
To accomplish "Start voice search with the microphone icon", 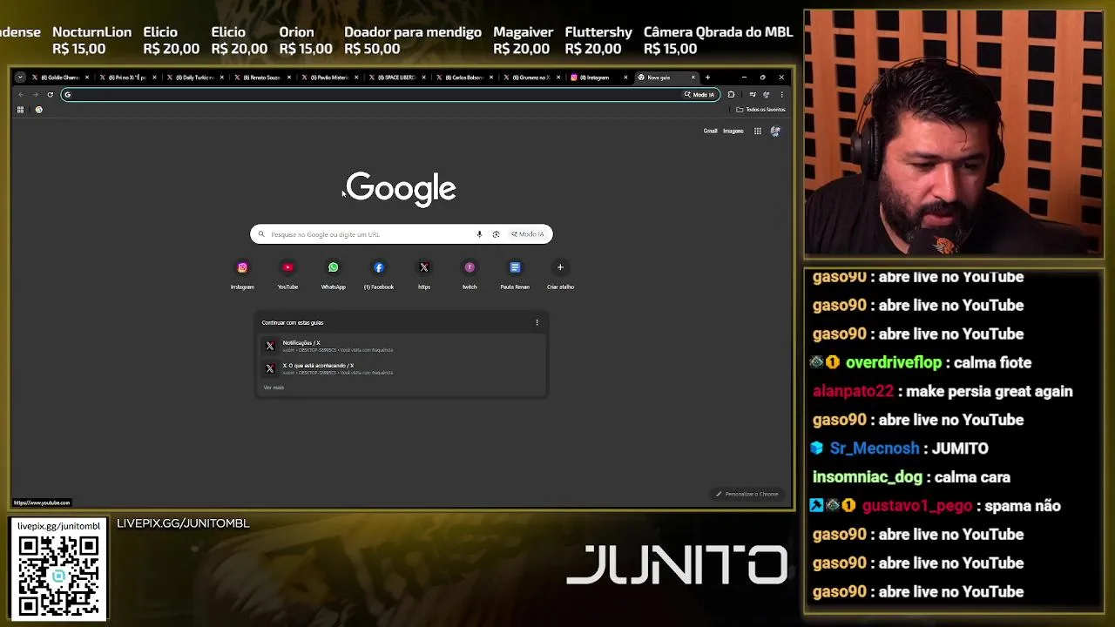I will click(479, 234).
